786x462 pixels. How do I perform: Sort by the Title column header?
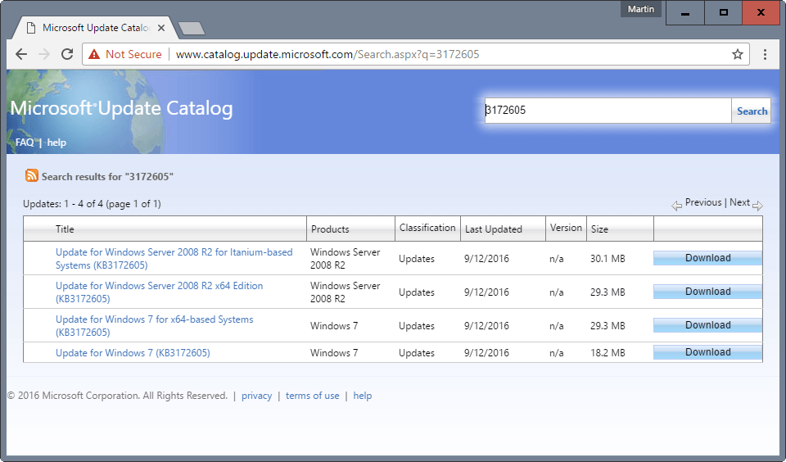[x=65, y=229]
